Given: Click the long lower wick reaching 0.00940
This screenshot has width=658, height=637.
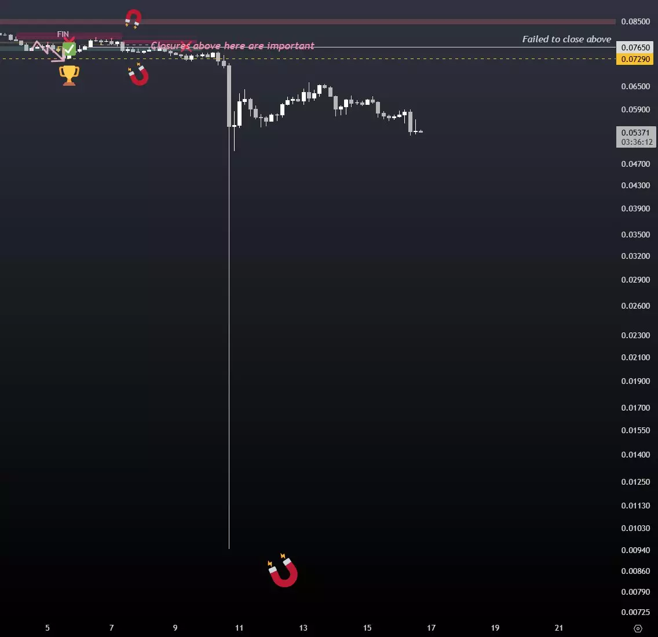Looking at the screenshot, I should [x=229, y=347].
